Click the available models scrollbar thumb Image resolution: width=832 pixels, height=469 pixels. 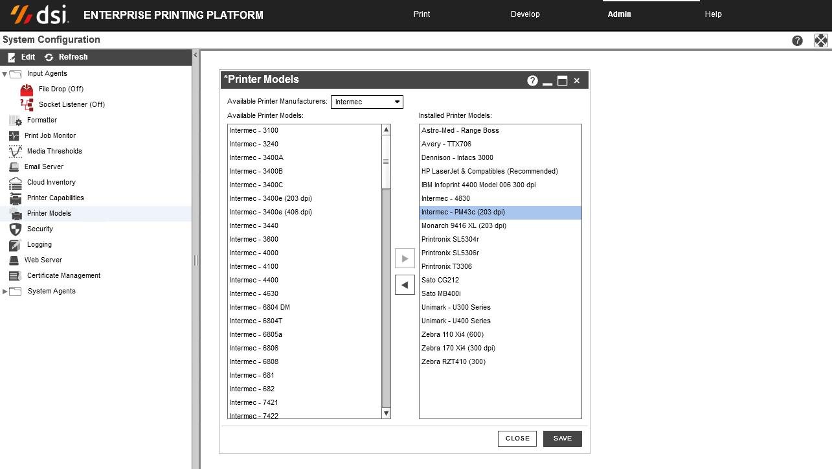pyautogui.click(x=386, y=162)
